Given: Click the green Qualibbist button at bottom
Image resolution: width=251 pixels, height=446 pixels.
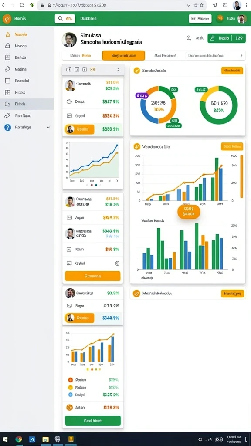Looking at the screenshot, I should click(x=93, y=421).
